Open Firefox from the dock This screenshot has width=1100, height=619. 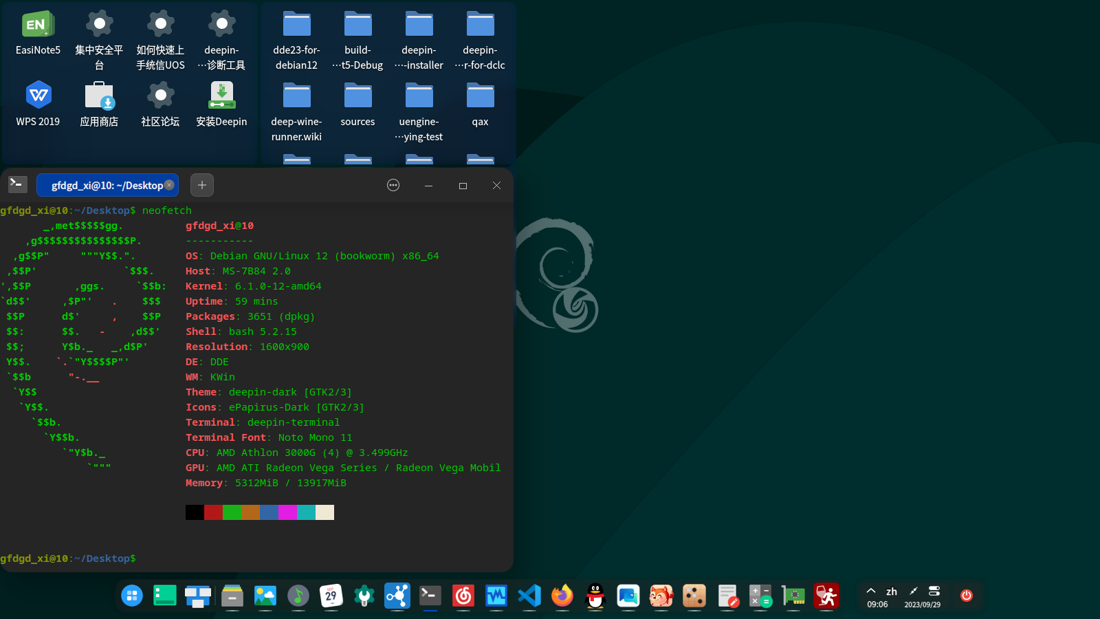tap(562, 596)
